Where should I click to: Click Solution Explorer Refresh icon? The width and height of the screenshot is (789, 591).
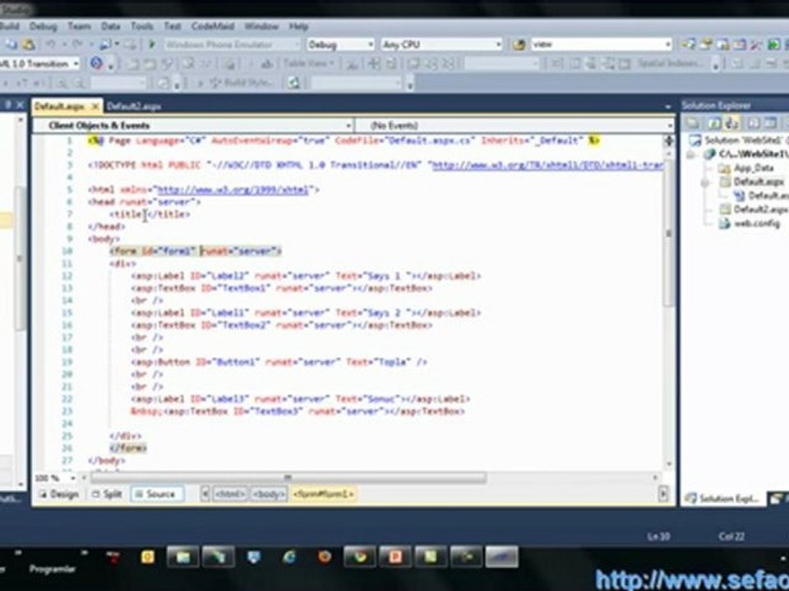pos(714,123)
